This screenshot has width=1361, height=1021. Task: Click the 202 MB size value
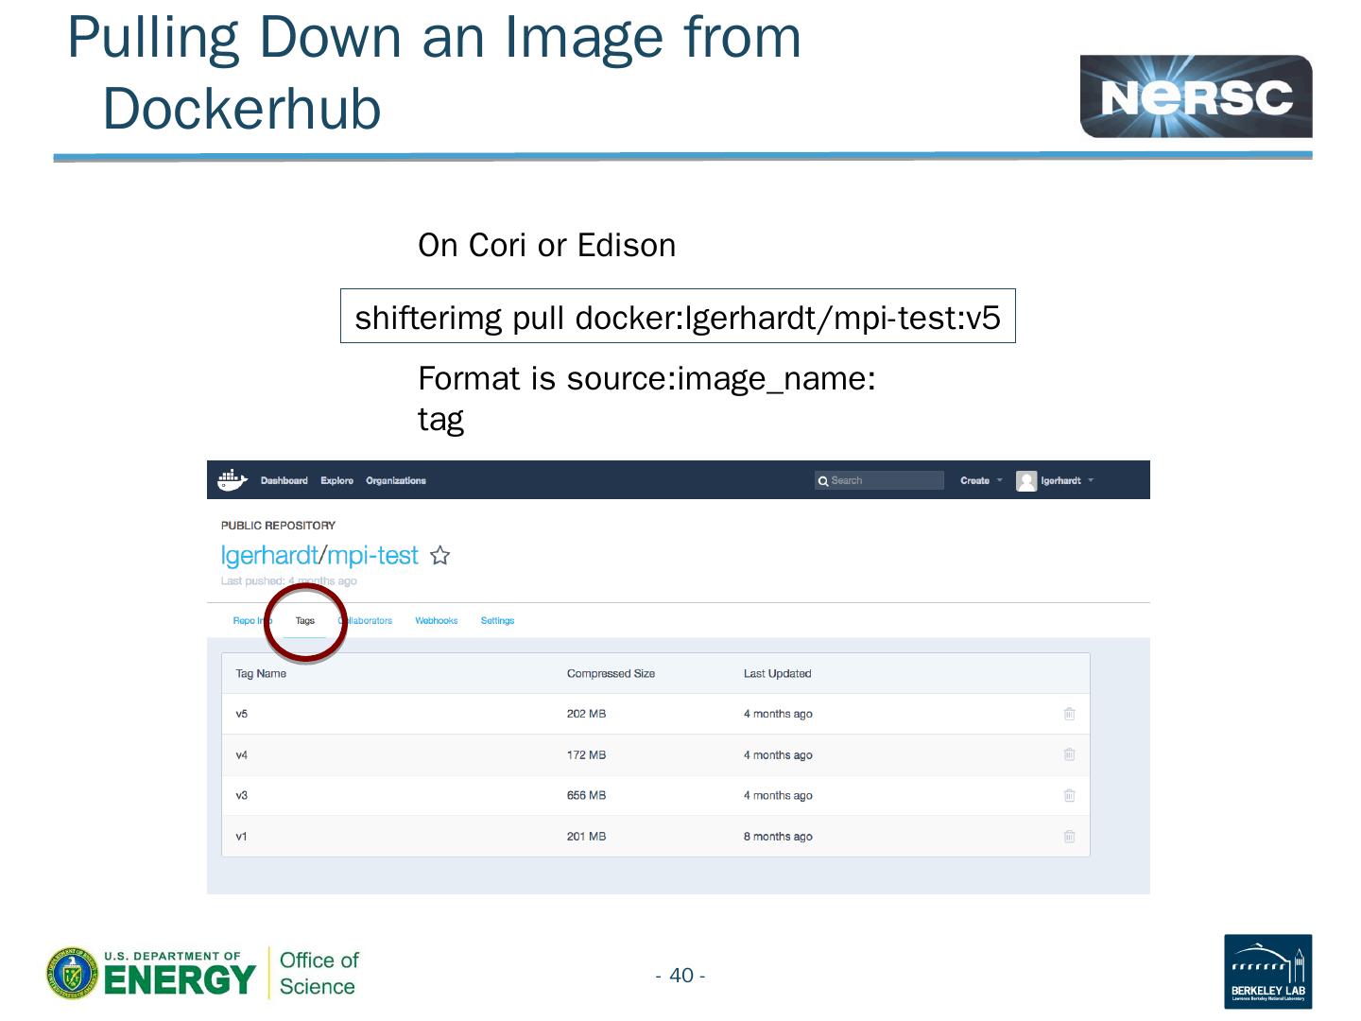[586, 714]
